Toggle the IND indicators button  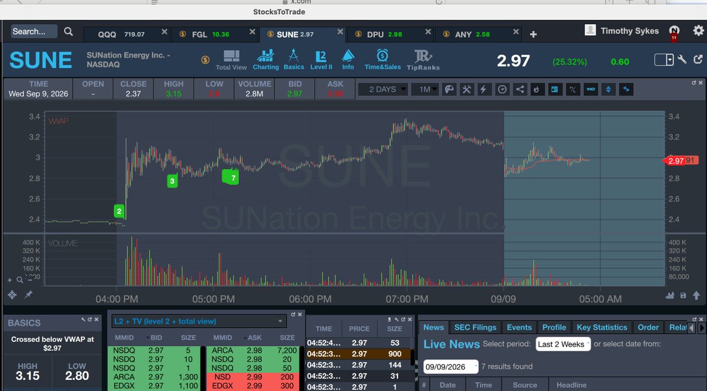coord(590,89)
